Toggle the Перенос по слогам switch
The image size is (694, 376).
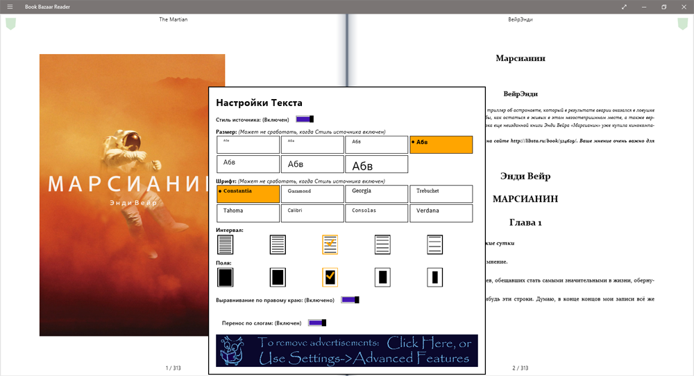(317, 323)
